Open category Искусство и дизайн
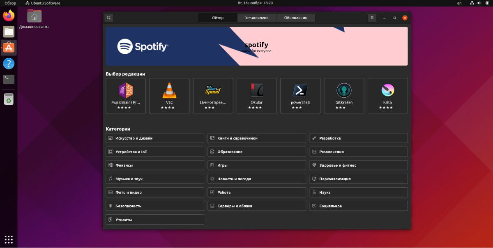The width and height of the screenshot is (493, 248). (x=154, y=138)
